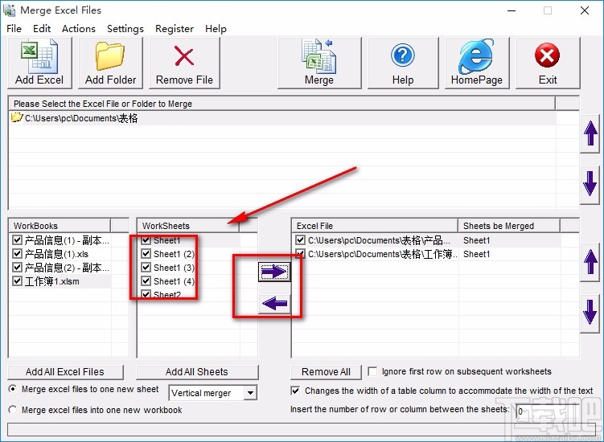This screenshot has height=442, width=604.
Task: Select the C:\Users\pc\Documents\表格 folder row
Action: [x=282, y=118]
